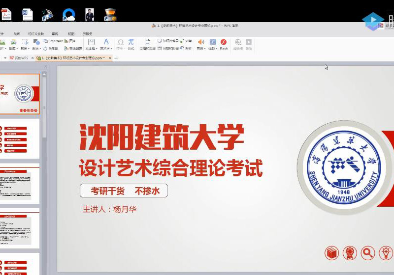The image size is (394, 275).
Task: Switch to the 动画 animation ribbon tab
Action: tap(17, 33)
